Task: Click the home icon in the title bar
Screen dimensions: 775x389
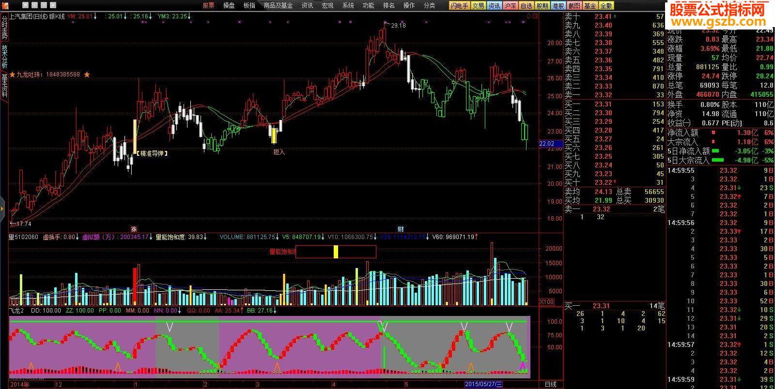Action: [26, 5]
